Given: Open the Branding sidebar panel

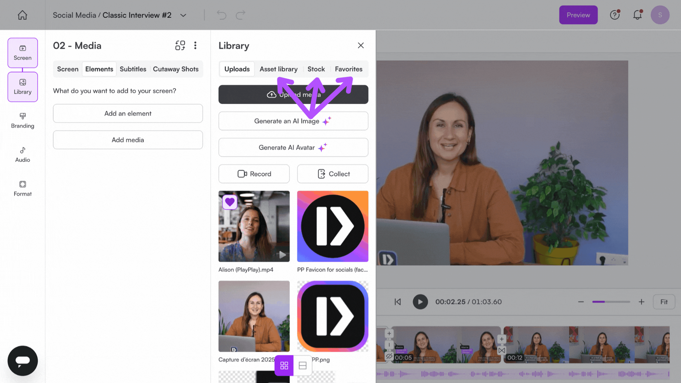Looking at the screenshot, I should 22,121.
